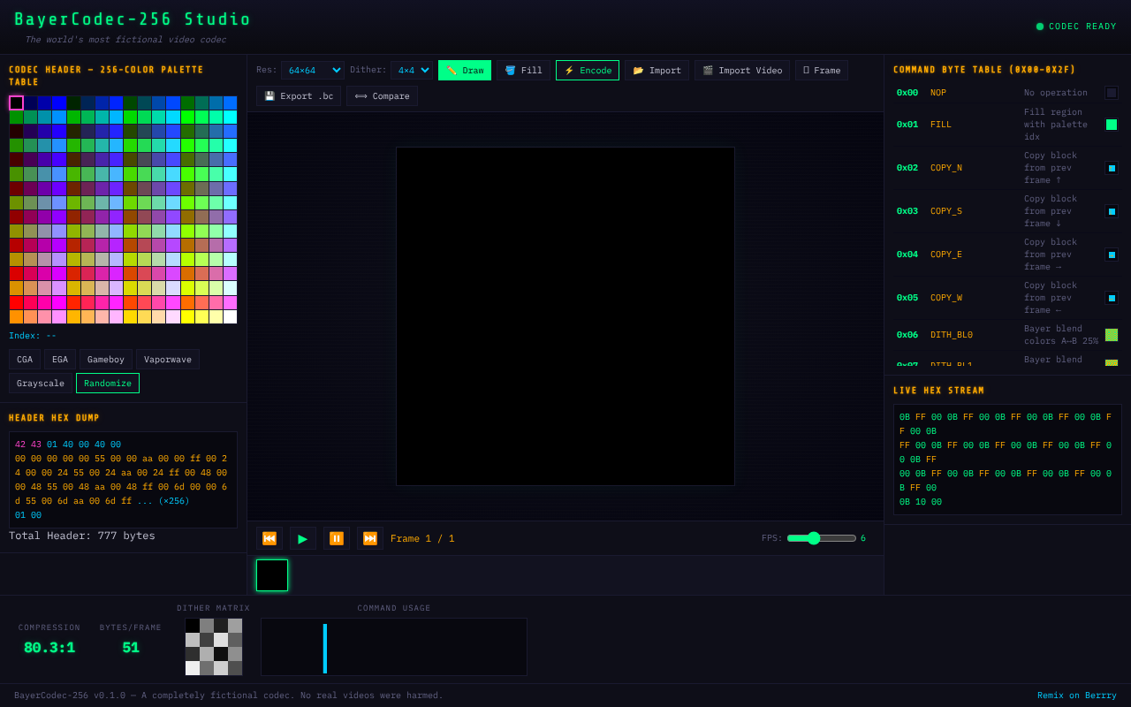Start playback with the play button
Image resolution: width=1131 pixels, height=707 pixels.
(x=303, y=538)
